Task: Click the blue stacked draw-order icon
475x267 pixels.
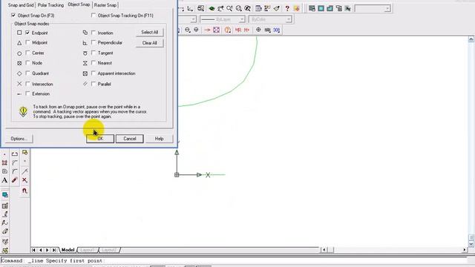Action: pyautogui.click(x=5, y=195)
